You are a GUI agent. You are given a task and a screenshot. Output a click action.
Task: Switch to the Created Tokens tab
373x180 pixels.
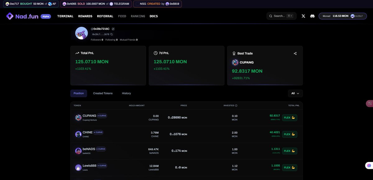pos(103,93)
